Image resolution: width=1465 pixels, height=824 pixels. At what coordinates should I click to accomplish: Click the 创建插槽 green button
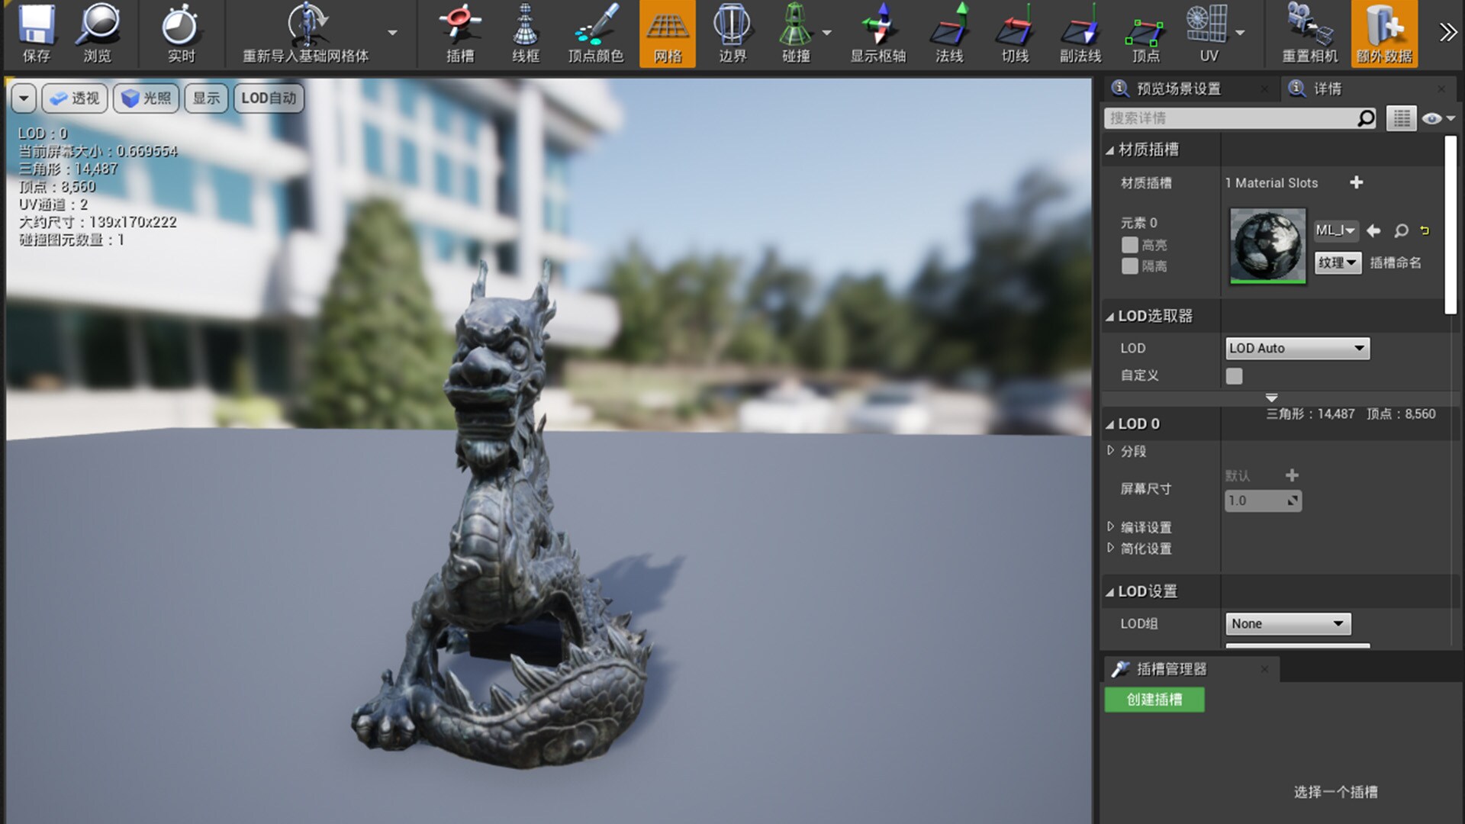pyautogui.click(x=1154, y=700)
